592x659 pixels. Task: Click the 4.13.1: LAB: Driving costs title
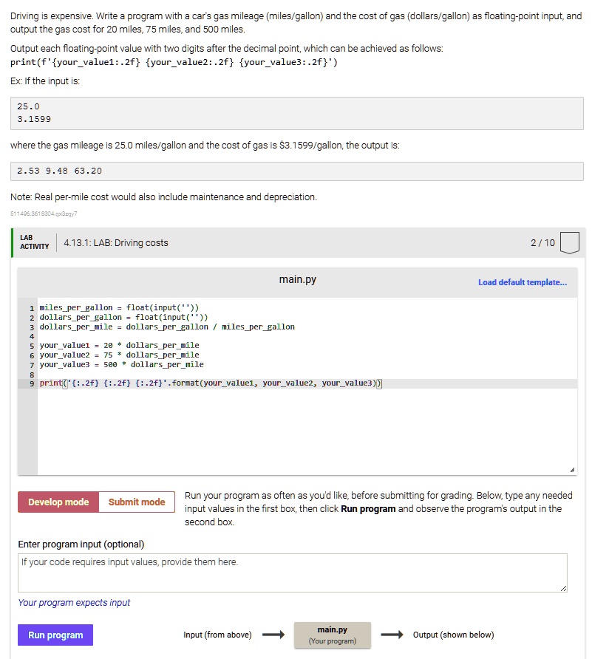[x=116, y=242]
